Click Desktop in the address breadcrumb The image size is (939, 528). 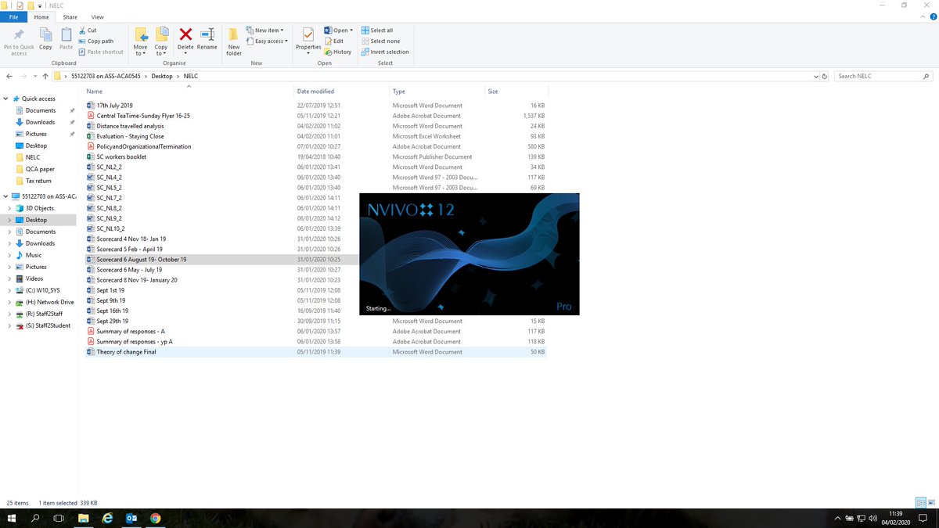click(x=162, y=77)
